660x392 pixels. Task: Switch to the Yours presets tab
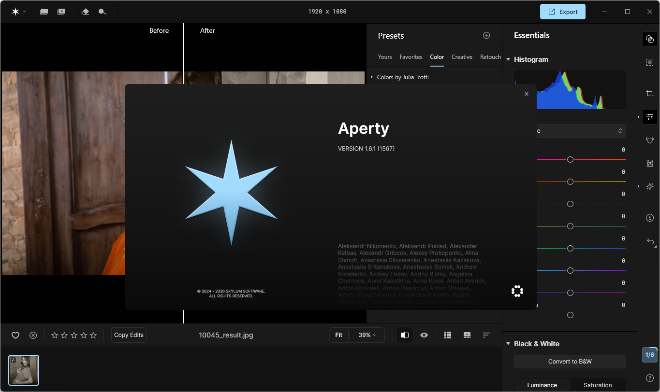tap(385, 57)
